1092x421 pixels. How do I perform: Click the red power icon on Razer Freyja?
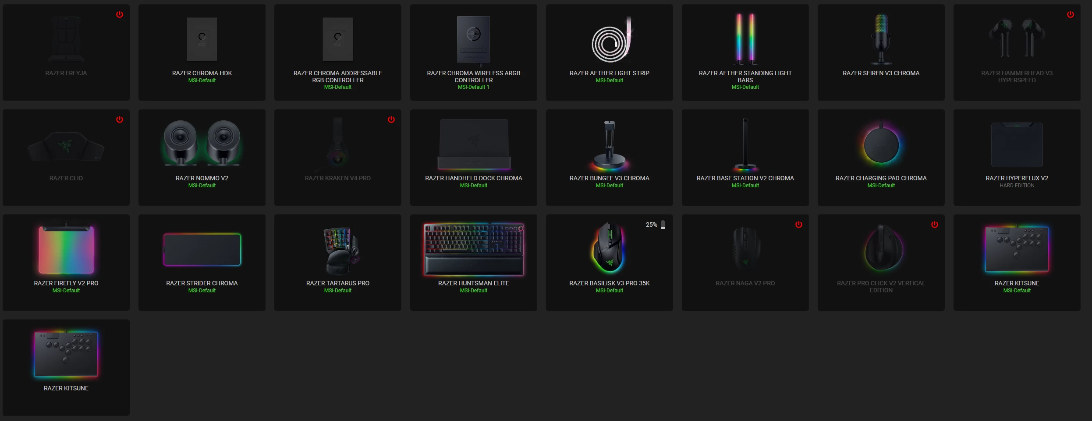click(x=120, y=14)
